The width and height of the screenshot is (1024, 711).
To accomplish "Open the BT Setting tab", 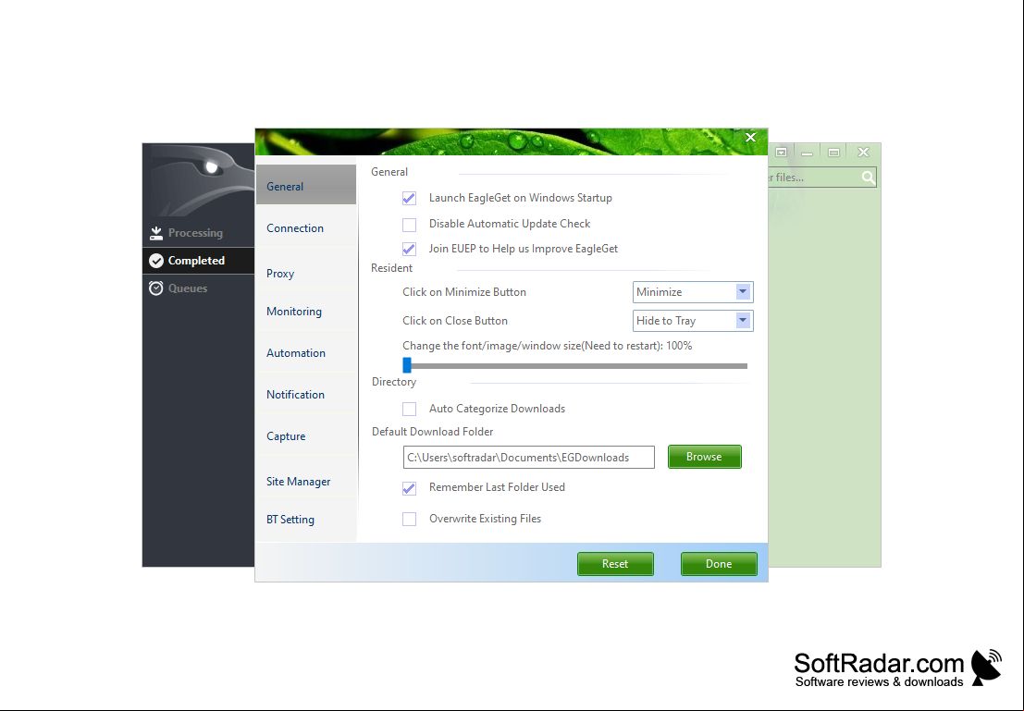I will [306, 519].
